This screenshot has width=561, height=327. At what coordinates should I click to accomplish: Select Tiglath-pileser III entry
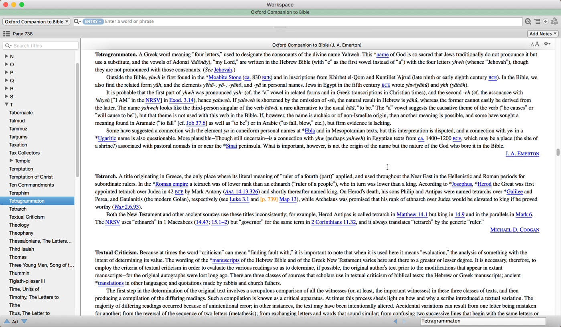pyautogui.click(x=27, y=281)
